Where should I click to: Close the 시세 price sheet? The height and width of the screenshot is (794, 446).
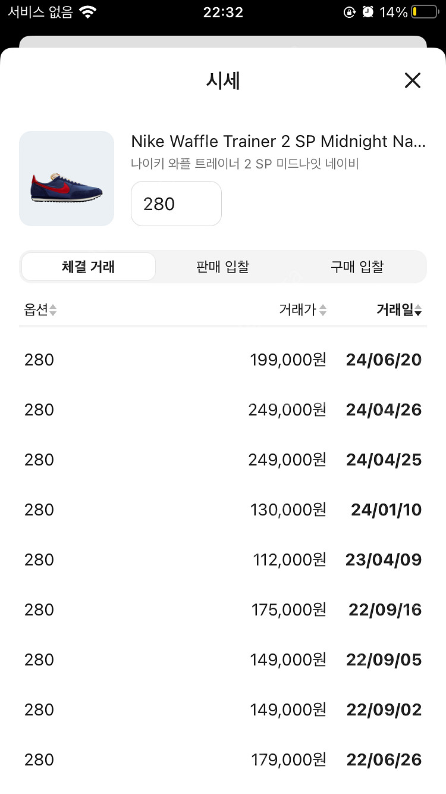tap(413, 80)
